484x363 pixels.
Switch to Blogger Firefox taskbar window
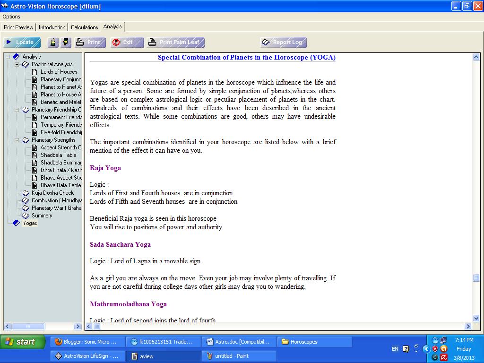(88, 342)
